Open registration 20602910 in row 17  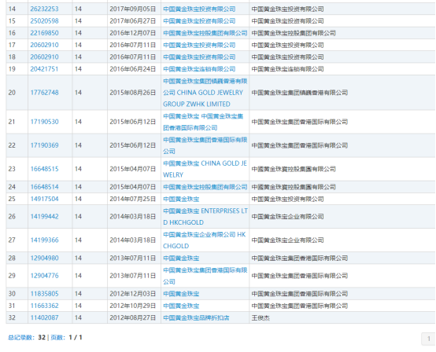pyautogui.click(x=44, y=45)
